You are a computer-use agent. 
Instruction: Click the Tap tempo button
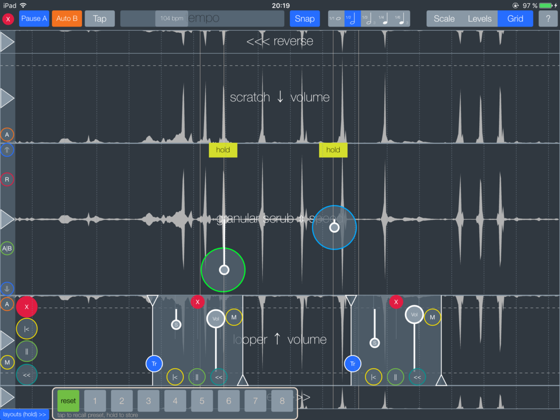pyautogui.click(x=99, y=19)
